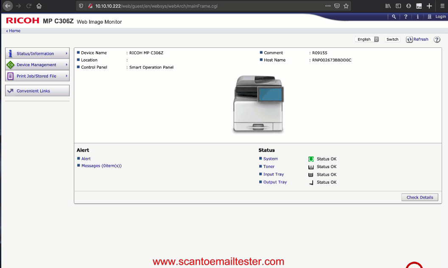Image resolution: width=448 pixels, height=268 pixels.
Task: Click the information 'i' icon in header
Action: pyautogui.click(x=418, y=17)
